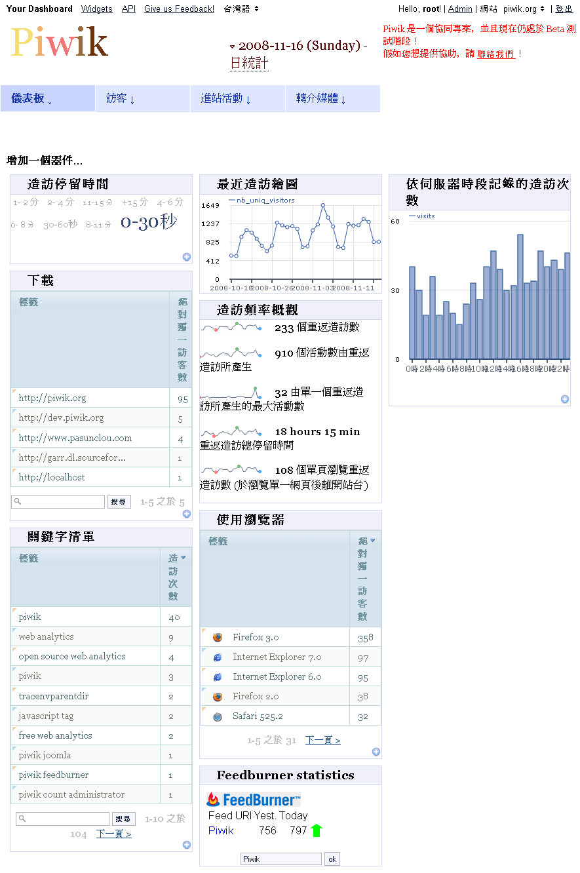Screen dimensions: 580x873
Task: Open the 訪客 menu tab
Action: (x=143, y=98)
